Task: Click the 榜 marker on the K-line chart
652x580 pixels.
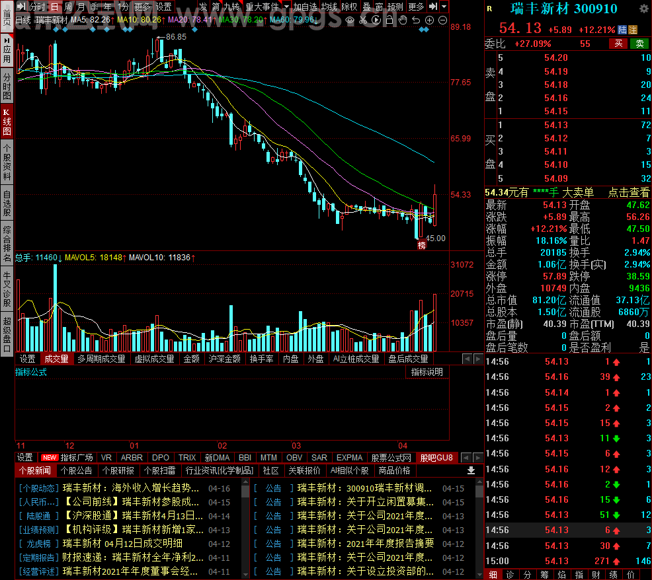Action: [422, 246]
